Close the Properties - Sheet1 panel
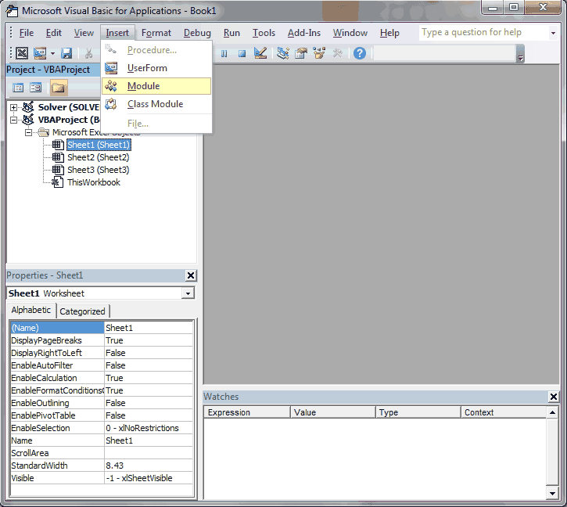The height and width of the screenshot is (507, 567). tap(191, 275)
